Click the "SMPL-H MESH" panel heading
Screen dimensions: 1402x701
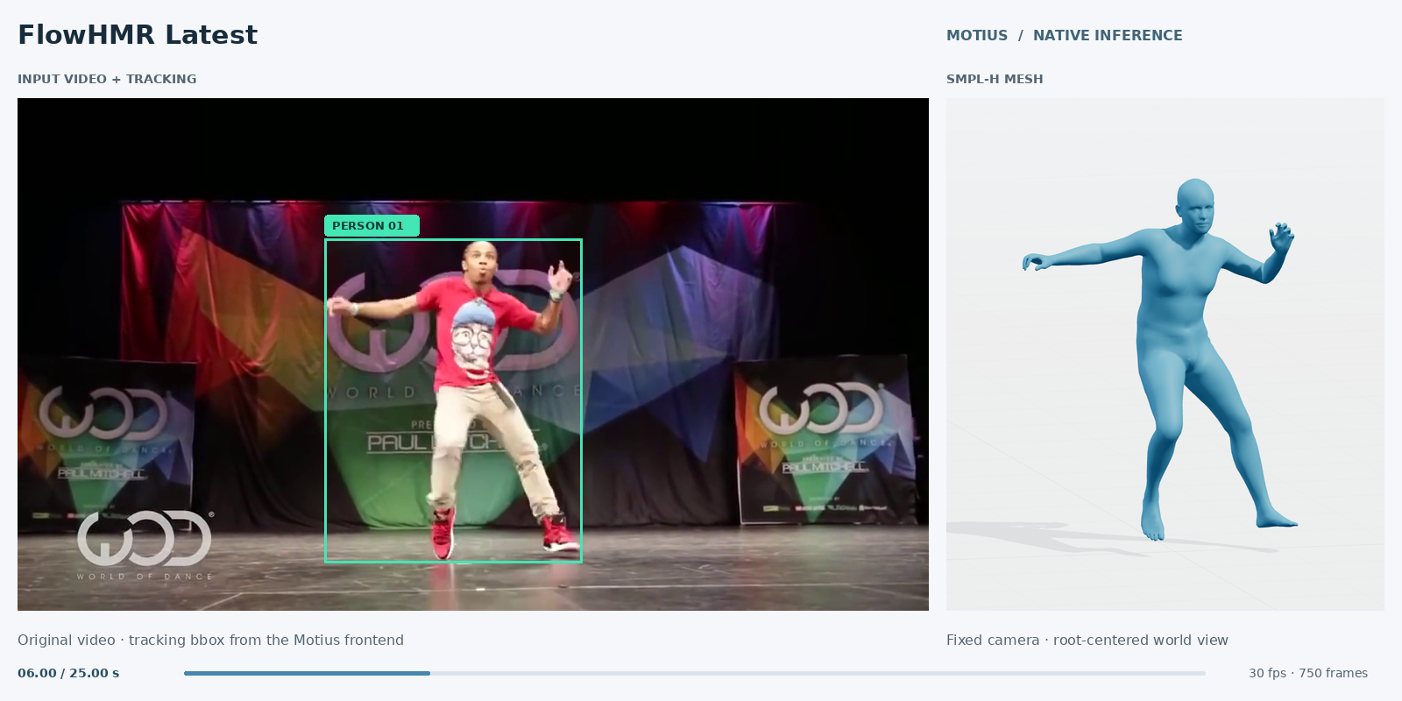click(995, 79)
